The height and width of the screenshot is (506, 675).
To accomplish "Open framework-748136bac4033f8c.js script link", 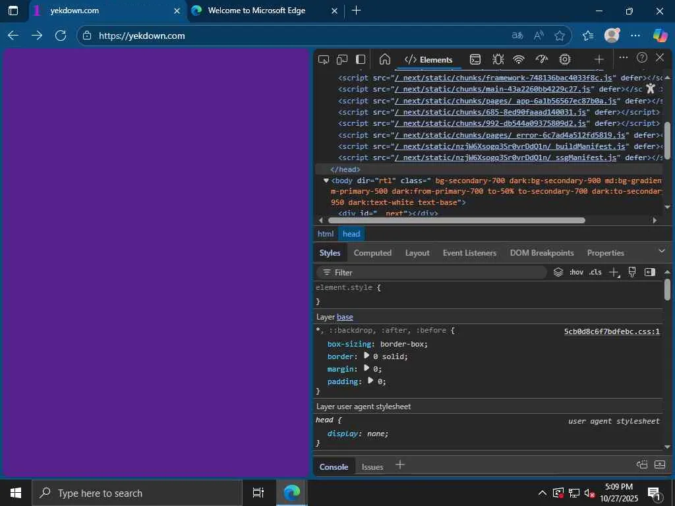I will click(x=503, y=78).
